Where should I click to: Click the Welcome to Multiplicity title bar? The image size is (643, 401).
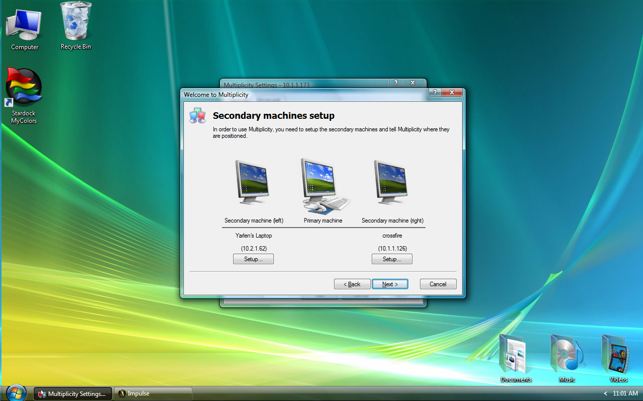point(305,94)
